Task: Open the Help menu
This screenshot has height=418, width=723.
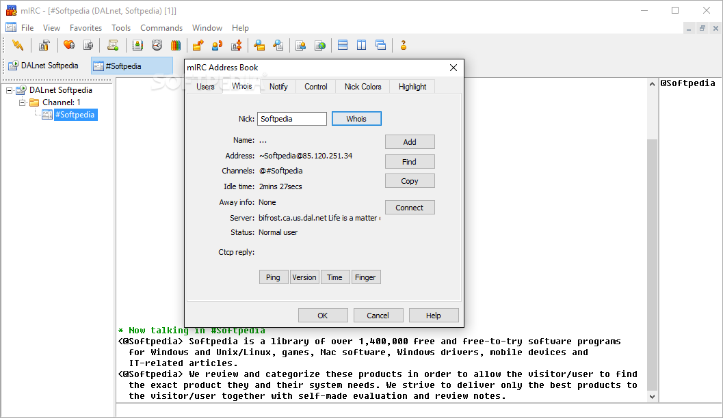Action: [x=240, y=27]
